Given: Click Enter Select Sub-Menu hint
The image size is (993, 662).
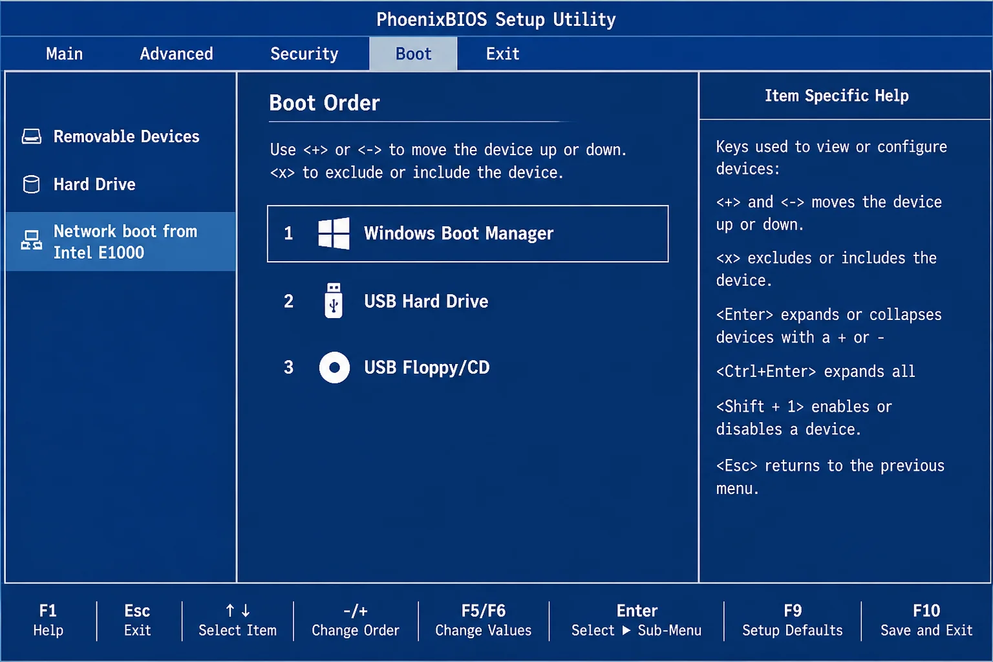Looking at the screenshot, I should (x=636, y=621).
